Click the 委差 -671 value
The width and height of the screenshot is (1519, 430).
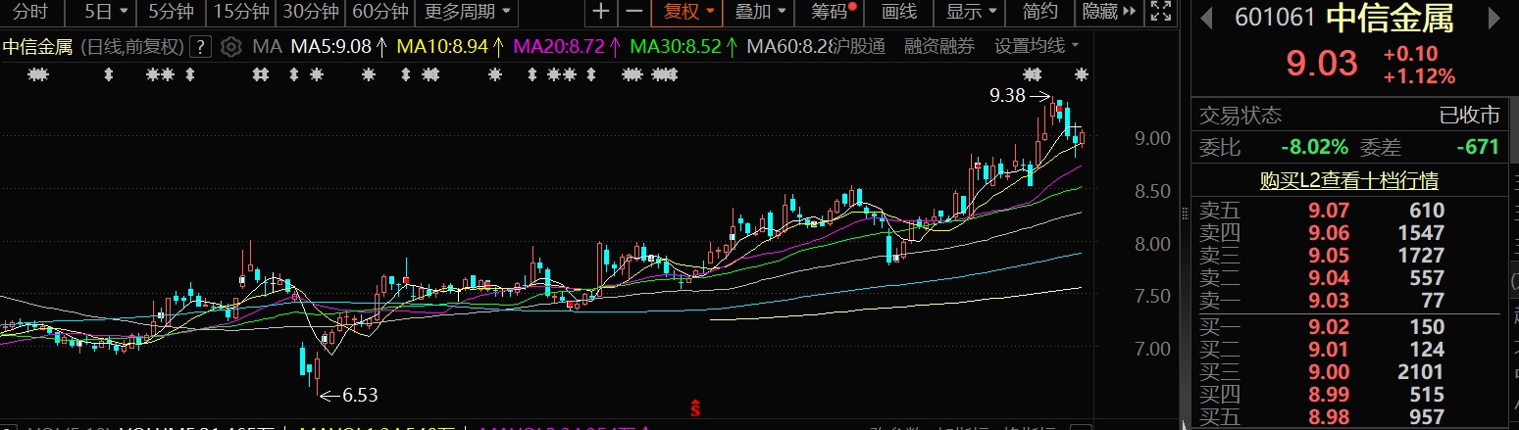(x=1478, y=148)
